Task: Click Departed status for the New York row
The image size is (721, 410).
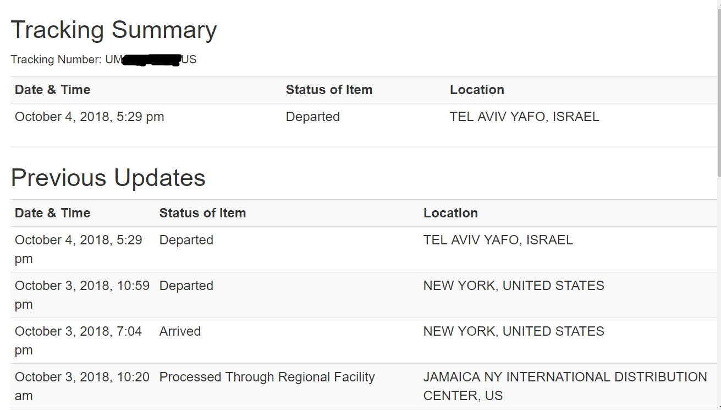Action: click(186, 286)
